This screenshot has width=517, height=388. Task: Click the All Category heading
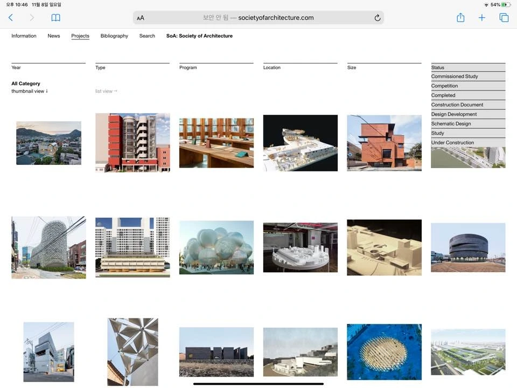[x=26, y=84]
